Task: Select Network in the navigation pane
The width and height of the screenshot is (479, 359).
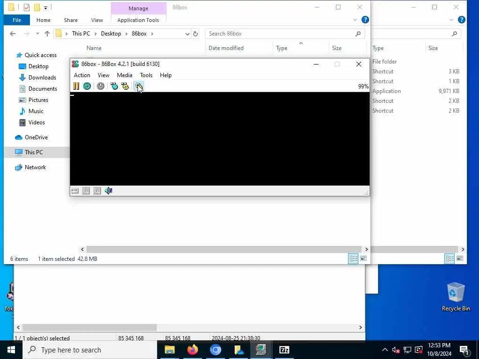Action: pos(35,167)
